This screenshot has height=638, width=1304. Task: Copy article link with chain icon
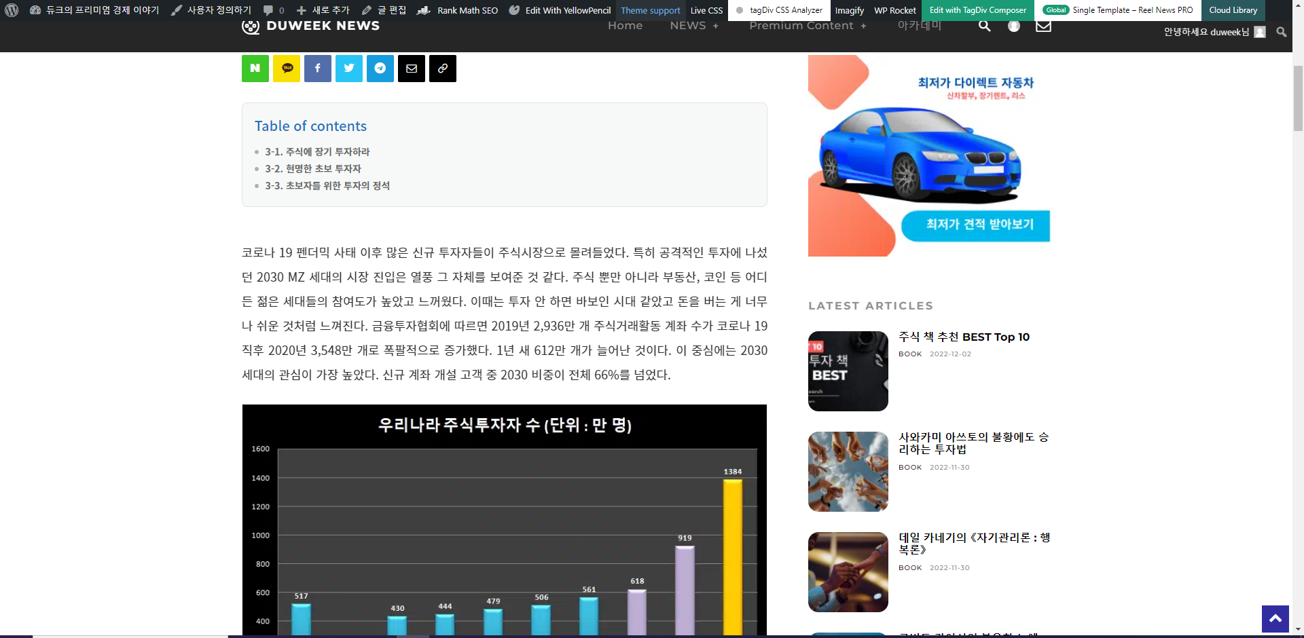[443, 69]
